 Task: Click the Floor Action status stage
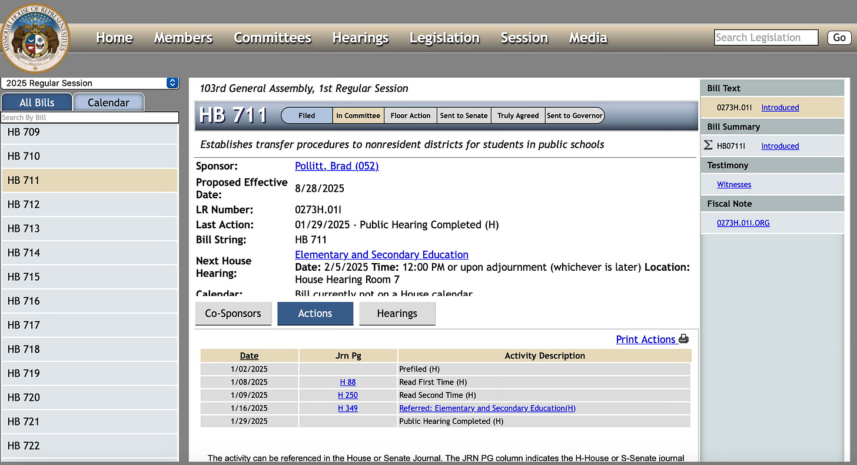pyautogui.click(x=410, y=115)
